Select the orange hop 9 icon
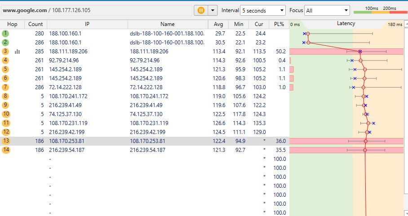 [5, 105]
